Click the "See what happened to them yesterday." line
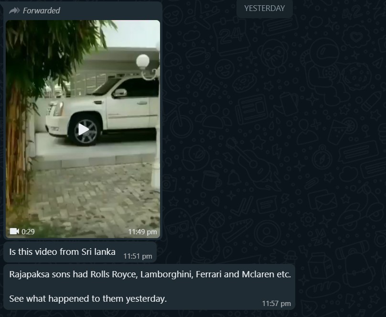 pos(88,298)
